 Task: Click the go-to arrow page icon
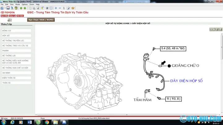38,8
